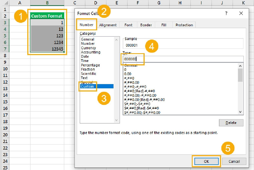Click the Cancel button
Image resolution: width=254 pixels, height=170 pixels.
(x=234, y=161)
